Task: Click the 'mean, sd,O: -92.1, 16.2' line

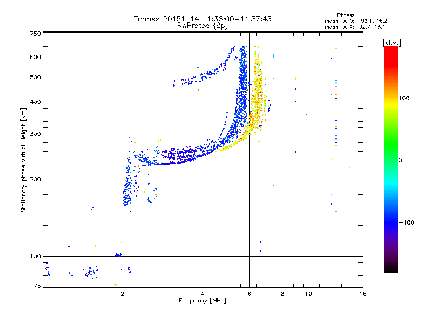Action: [x=355, y=21]
